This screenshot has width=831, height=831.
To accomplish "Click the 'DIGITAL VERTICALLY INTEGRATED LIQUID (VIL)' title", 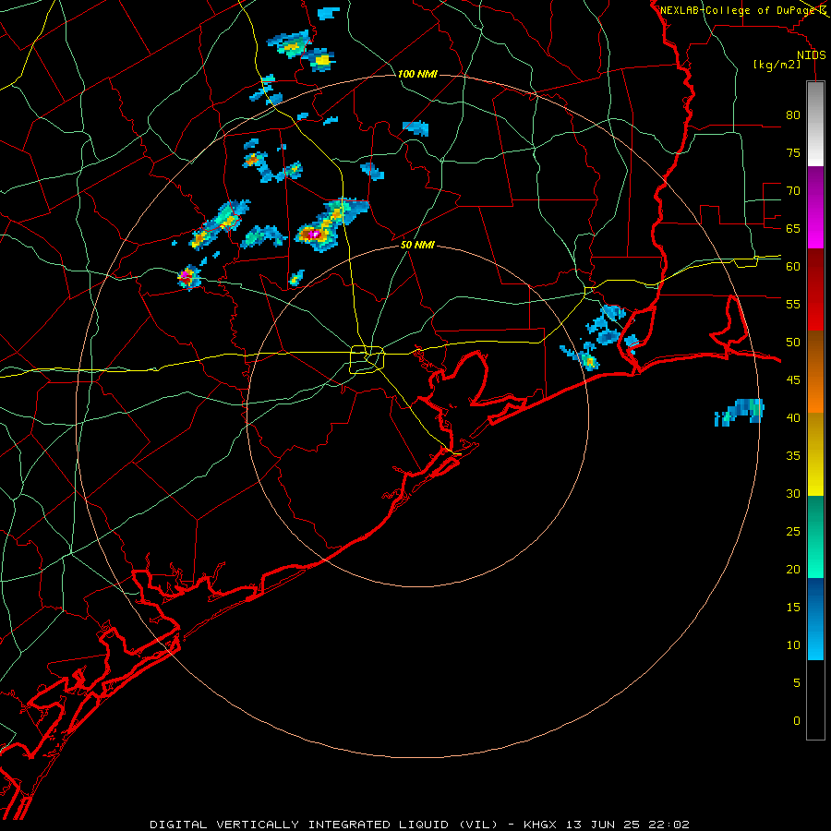I will [x=324, y=825].
